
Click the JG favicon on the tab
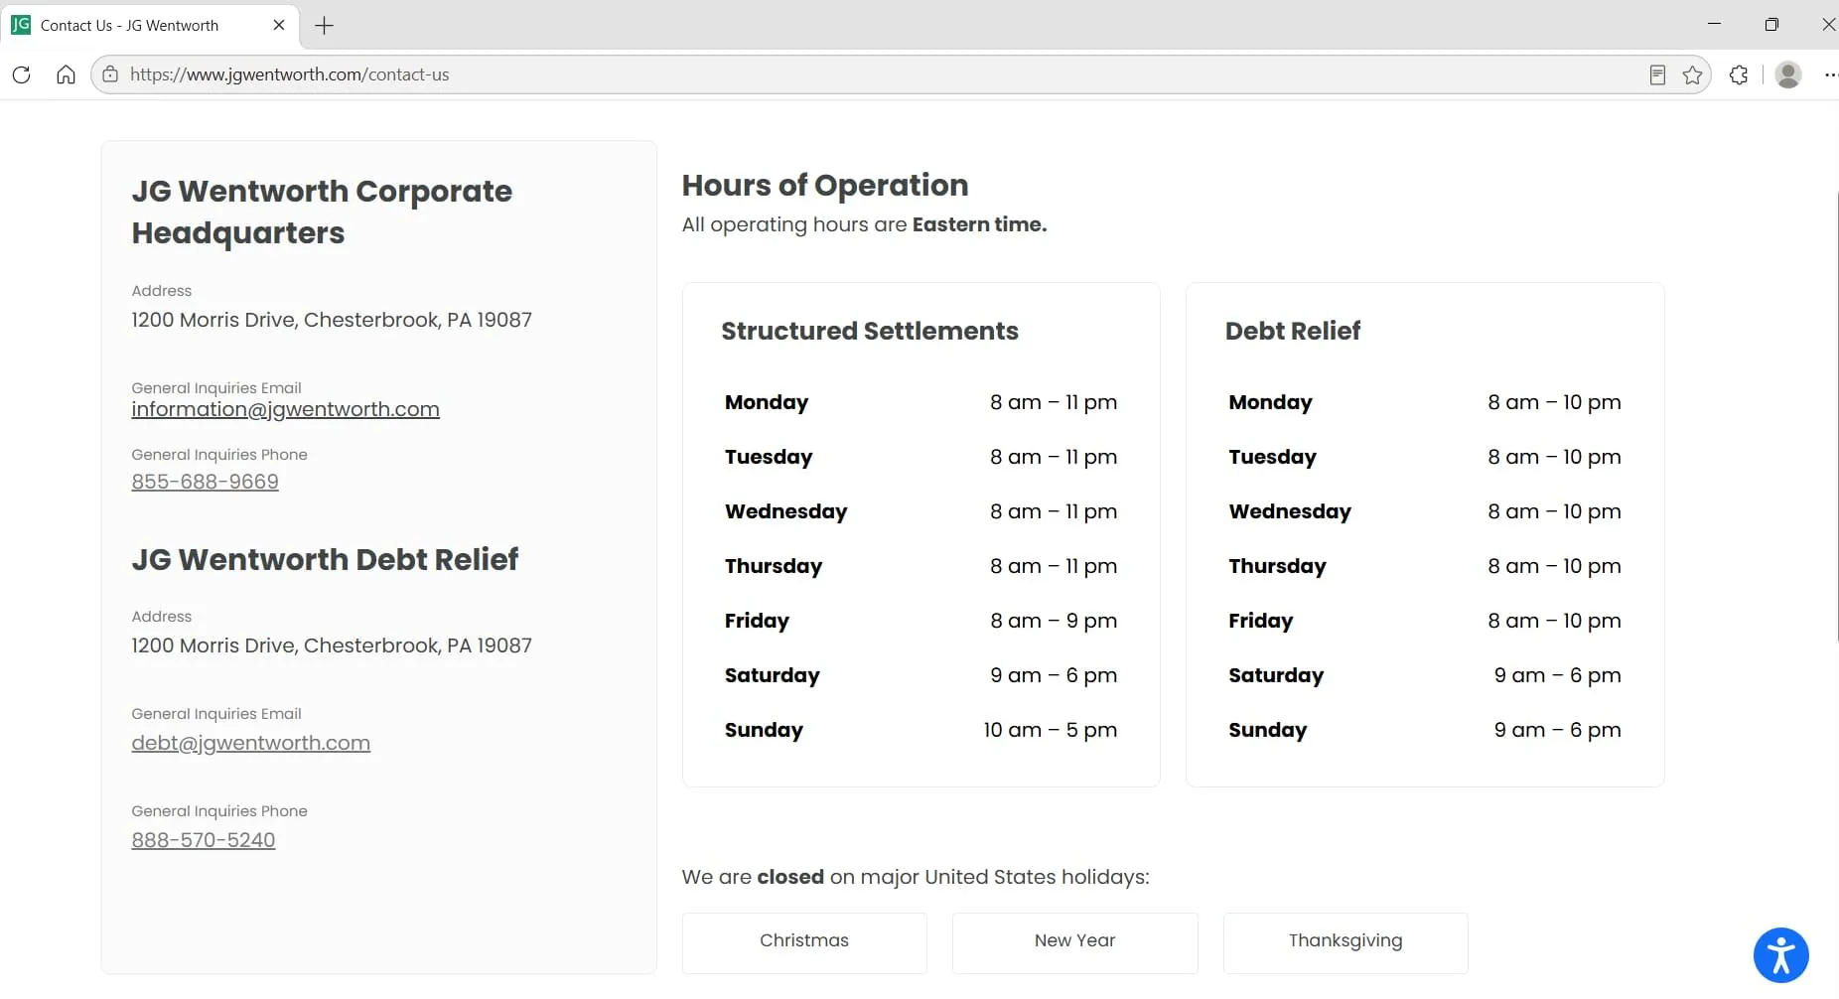pos(21,25)
